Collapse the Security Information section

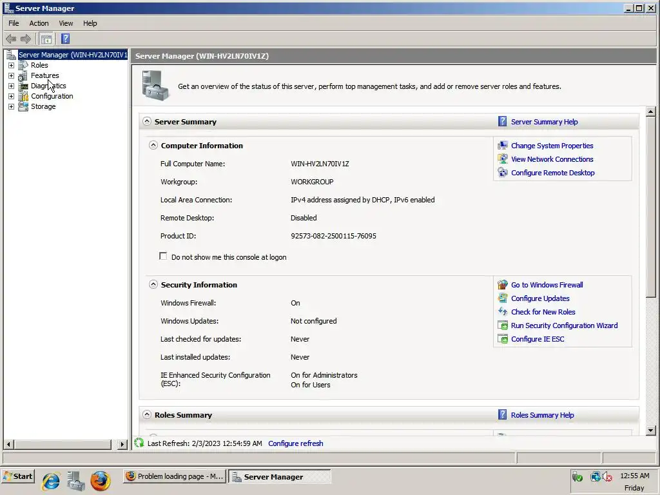pos(153,284)
